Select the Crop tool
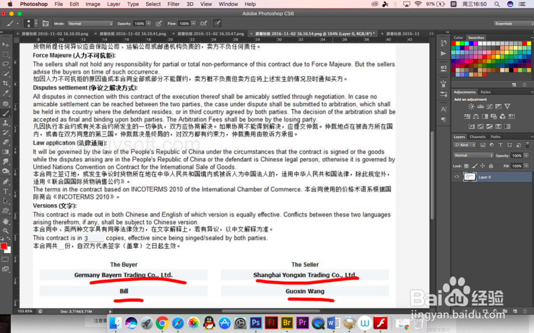This screenshot has height=333, width=534. coord(6,83)
